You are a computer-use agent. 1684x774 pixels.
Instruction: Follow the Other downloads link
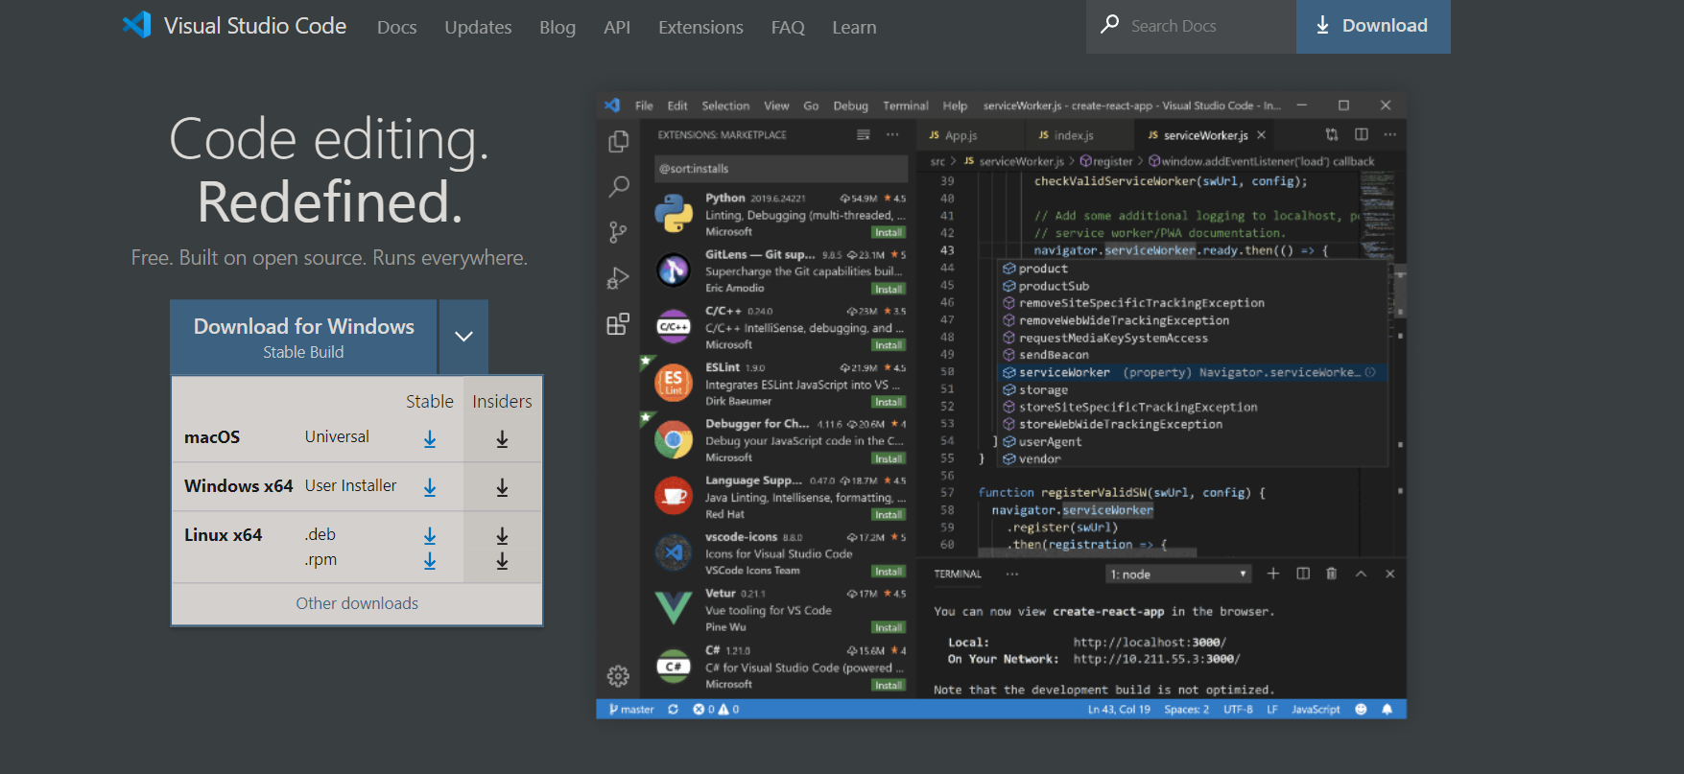(x=357, y=603)
